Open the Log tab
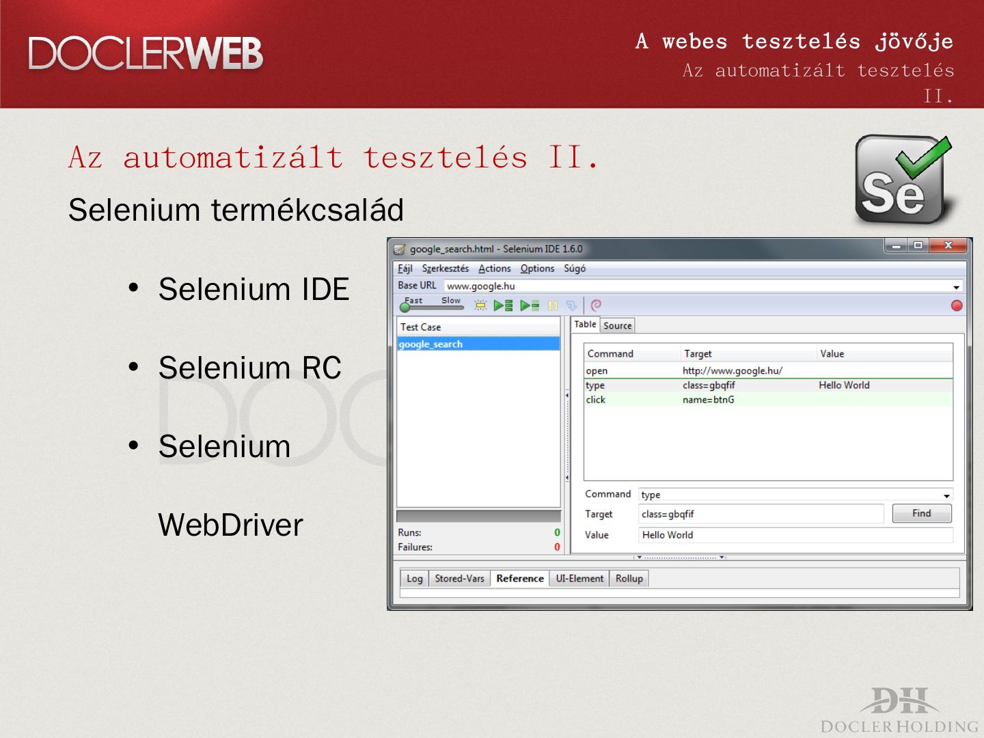 point(415,579)
